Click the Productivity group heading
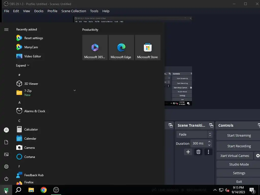This screenshot has width=260, height=195. coord(90,30)
